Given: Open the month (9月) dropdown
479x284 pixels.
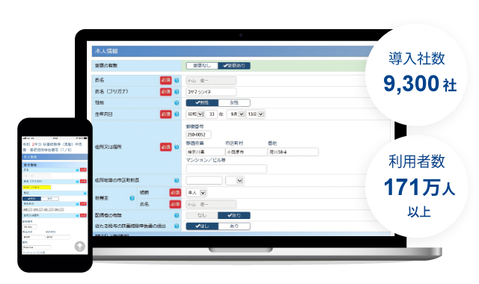Looking at the screenshot, I should [x=236, y=114].
